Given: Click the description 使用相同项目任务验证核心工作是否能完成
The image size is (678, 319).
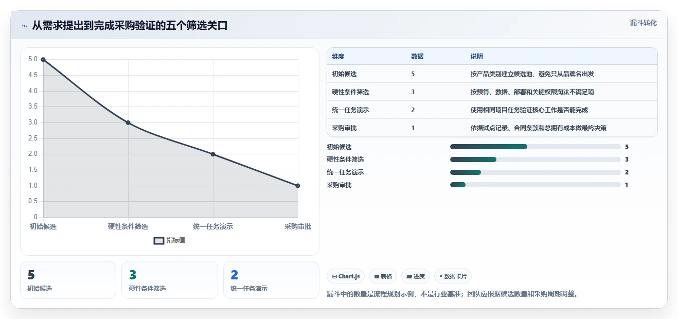Looking at the screenshot, I should [x=529, y=110].
